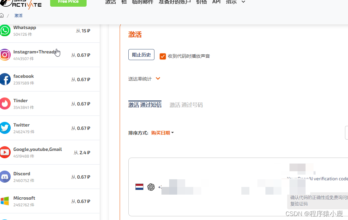
Task: Open the 指示 menu item
Action: (231, 2)
